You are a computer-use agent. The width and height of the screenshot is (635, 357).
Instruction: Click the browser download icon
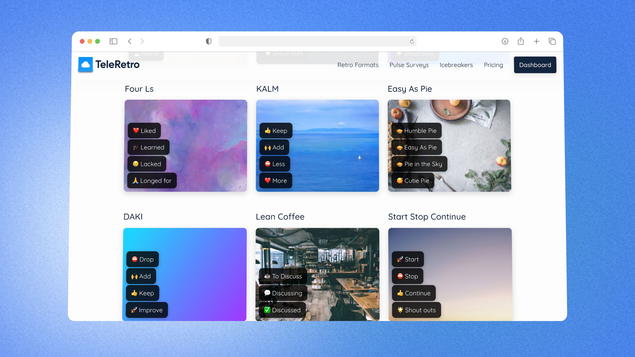[505, 41]
